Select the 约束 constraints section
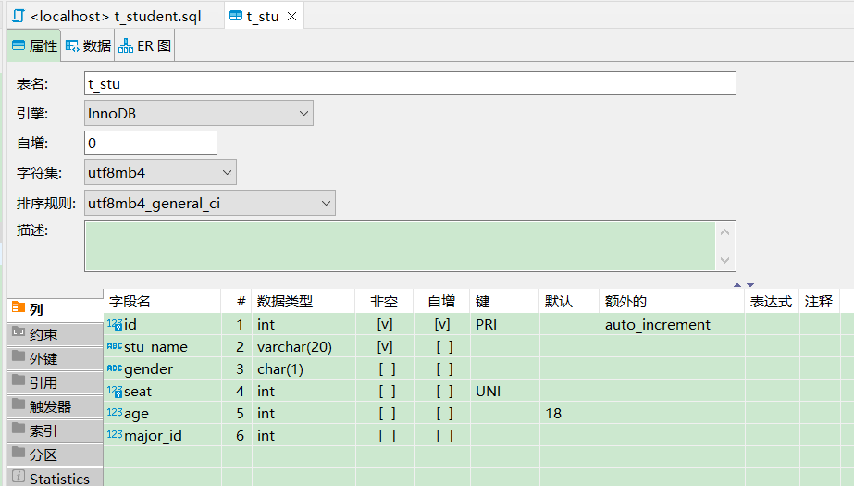854x486 pixels. click(55, 334)
